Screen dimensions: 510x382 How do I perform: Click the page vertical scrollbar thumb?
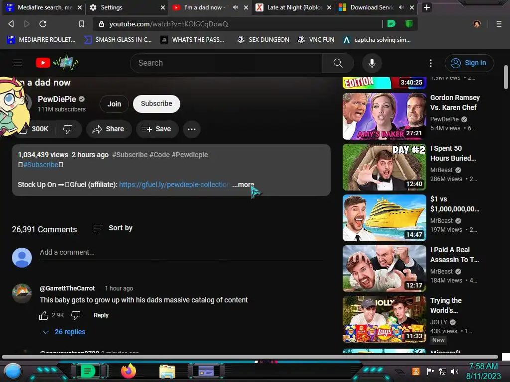506,77
